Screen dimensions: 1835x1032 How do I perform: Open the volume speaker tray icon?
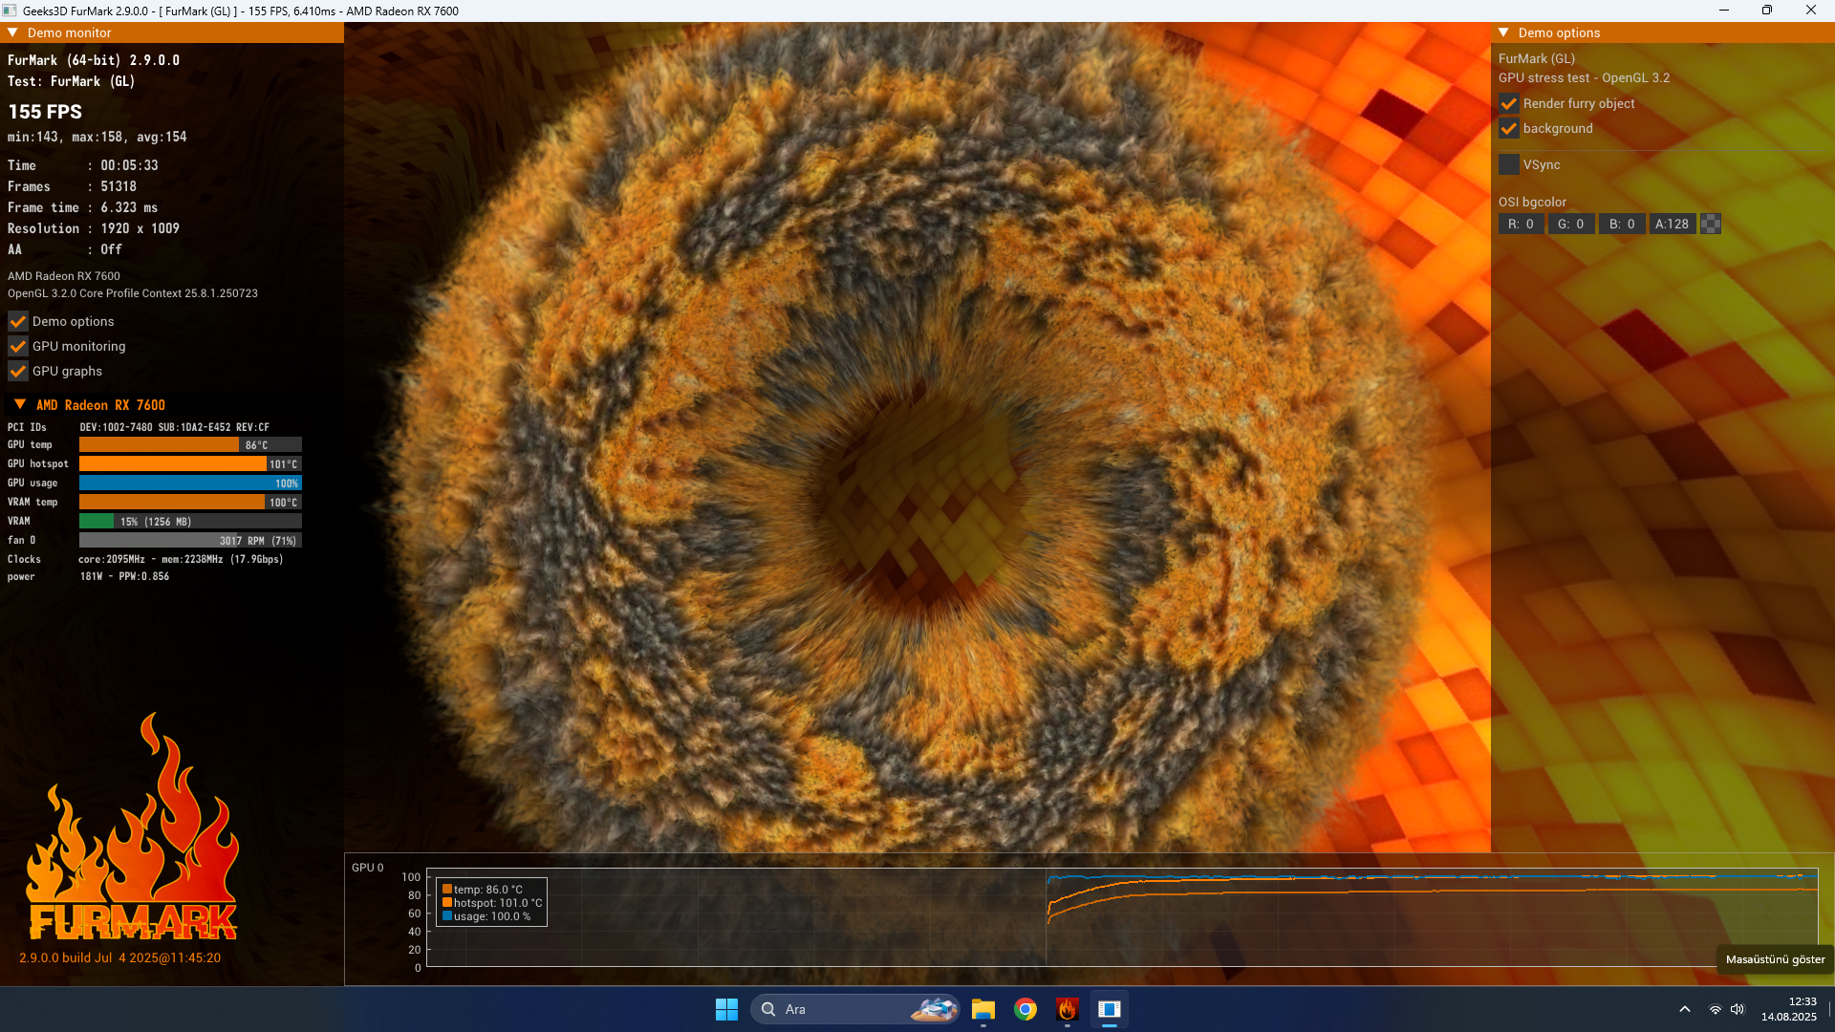click(1738, 1009)
